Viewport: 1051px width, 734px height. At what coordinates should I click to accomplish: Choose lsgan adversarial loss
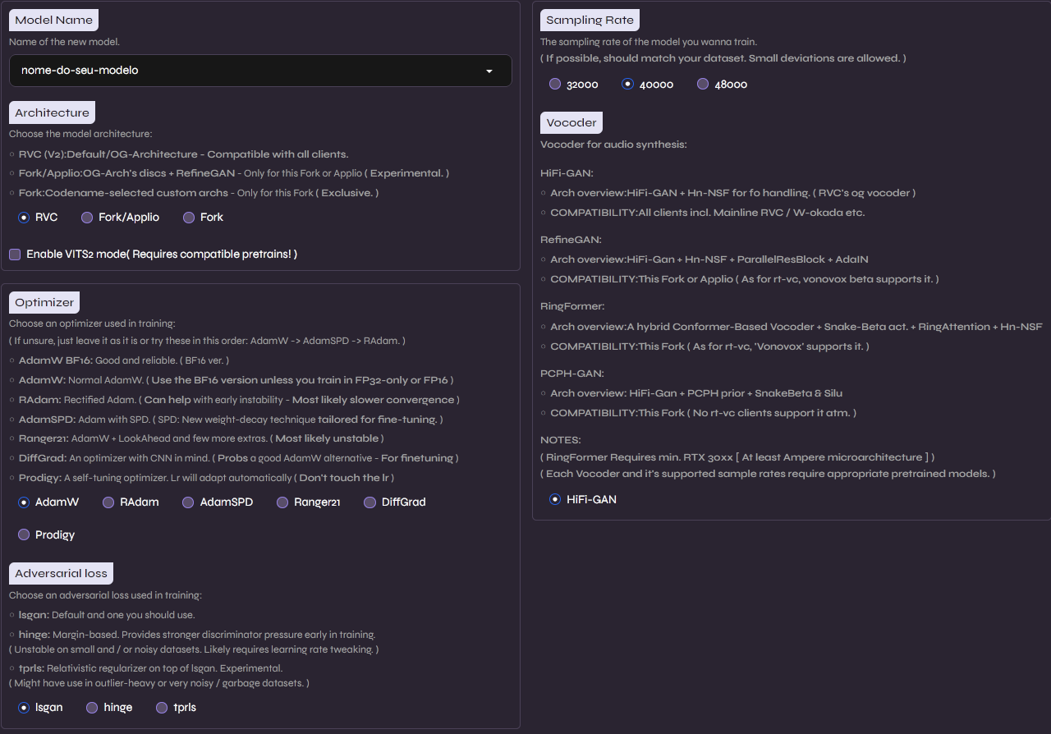point(24,708)
